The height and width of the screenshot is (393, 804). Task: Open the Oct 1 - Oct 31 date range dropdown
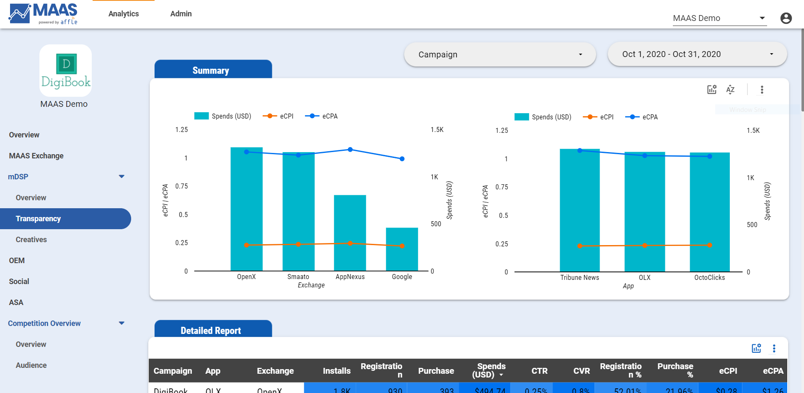click(697, 54)
